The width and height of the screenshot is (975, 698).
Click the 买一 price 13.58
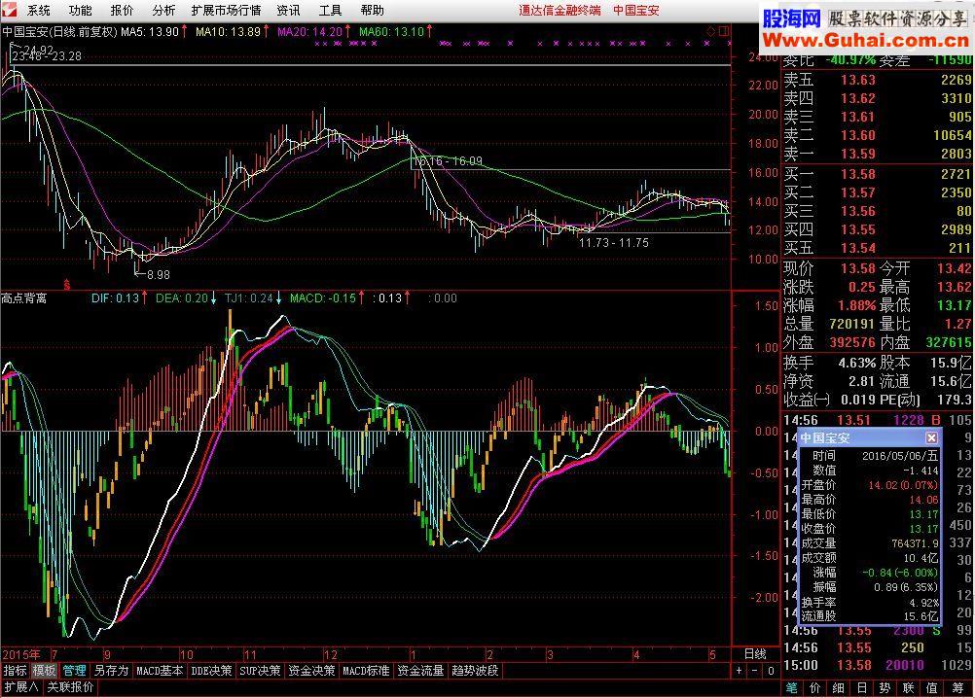pyautogui.click(x=858, y=175)
